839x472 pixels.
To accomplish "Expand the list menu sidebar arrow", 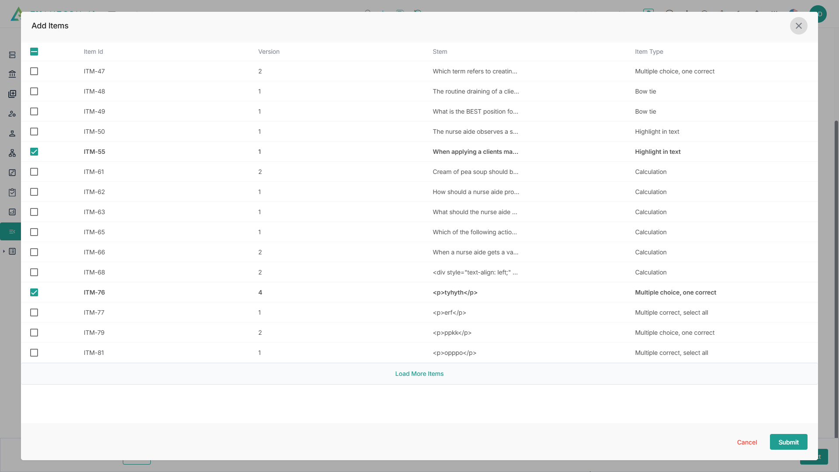I will 4,251.
